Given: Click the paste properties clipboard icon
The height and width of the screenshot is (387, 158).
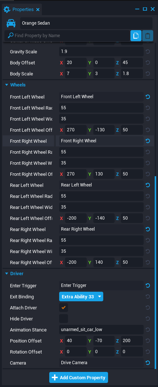Looking at the screenshot, I should tap(148, 36).
